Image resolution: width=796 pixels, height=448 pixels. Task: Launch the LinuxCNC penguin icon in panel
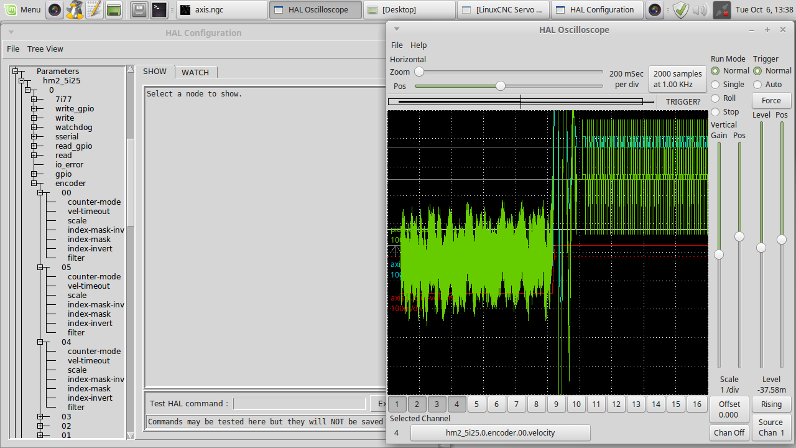click(75, 9)
